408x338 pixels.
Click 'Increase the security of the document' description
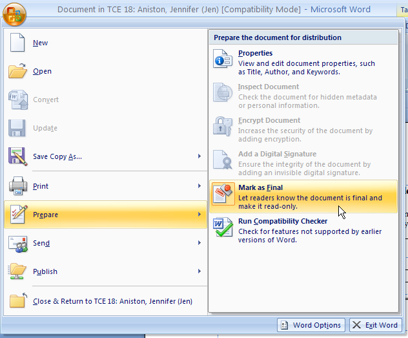click(x=305, y=135)
